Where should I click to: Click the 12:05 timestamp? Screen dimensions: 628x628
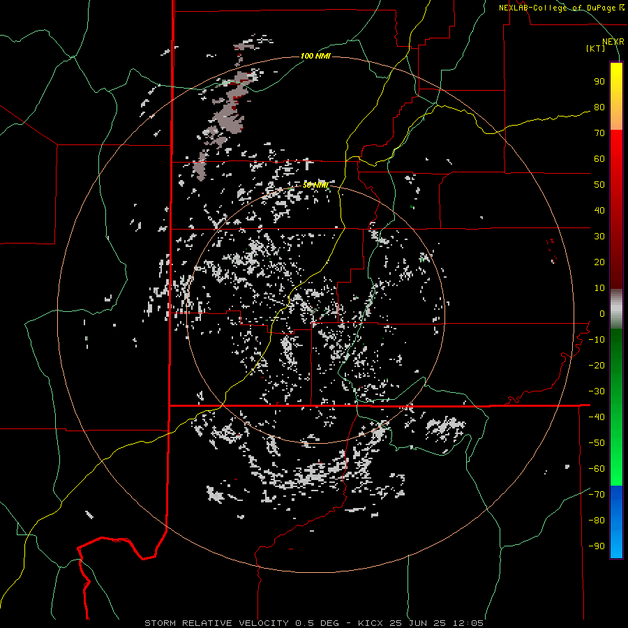tap(468, 623)
